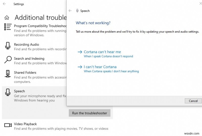The image size is (202, 136).
Task: Open Settings home via house icon
Action: tap(7, 17)
